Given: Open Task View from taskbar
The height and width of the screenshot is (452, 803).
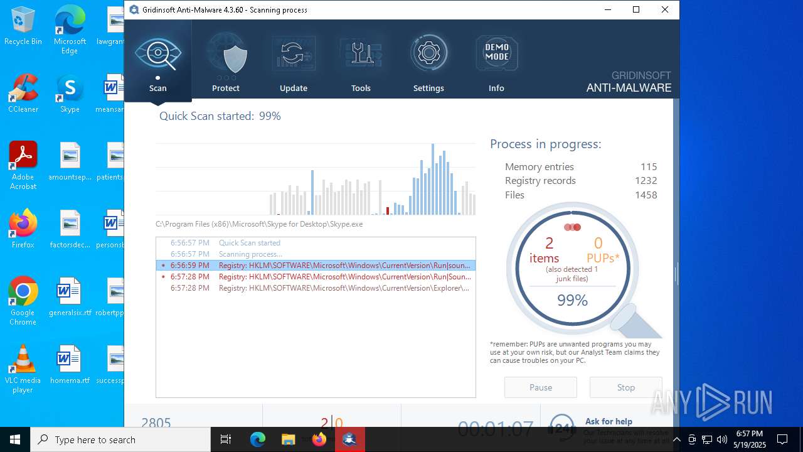Looking at the screenshot, I should click(226, 439).
